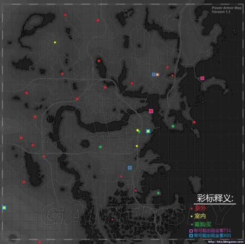
Task: Click the green diamond on the southeast peninsula
Action: 158,193
